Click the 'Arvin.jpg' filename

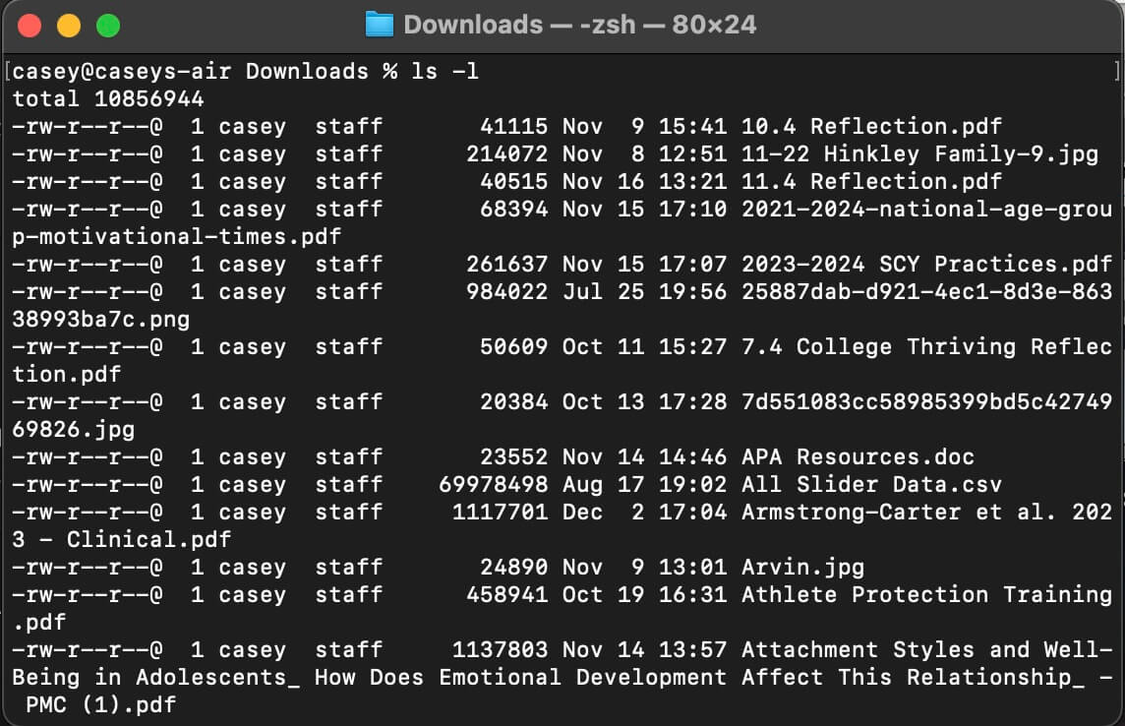802,568
